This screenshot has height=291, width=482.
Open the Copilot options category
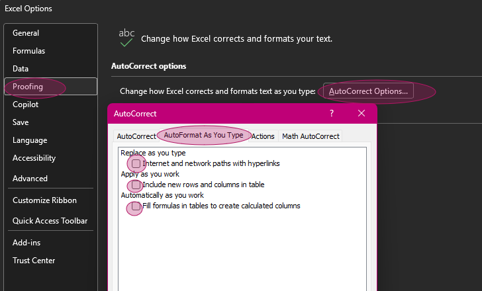click(x=51, y=104)
